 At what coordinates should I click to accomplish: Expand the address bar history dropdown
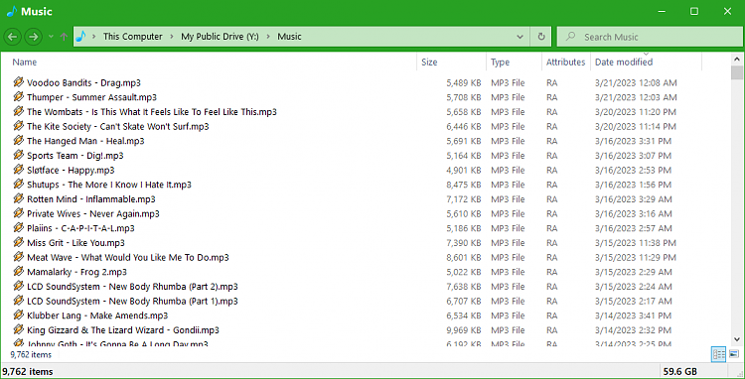(521, 37)
